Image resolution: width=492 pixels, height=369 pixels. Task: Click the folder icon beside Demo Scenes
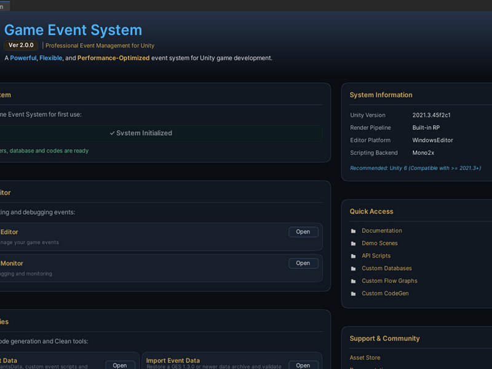coord(353,244)
